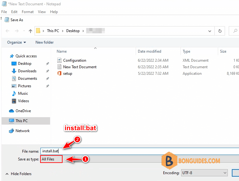Click the search magnifier box
239x181 pixels.
pos(234,31)
